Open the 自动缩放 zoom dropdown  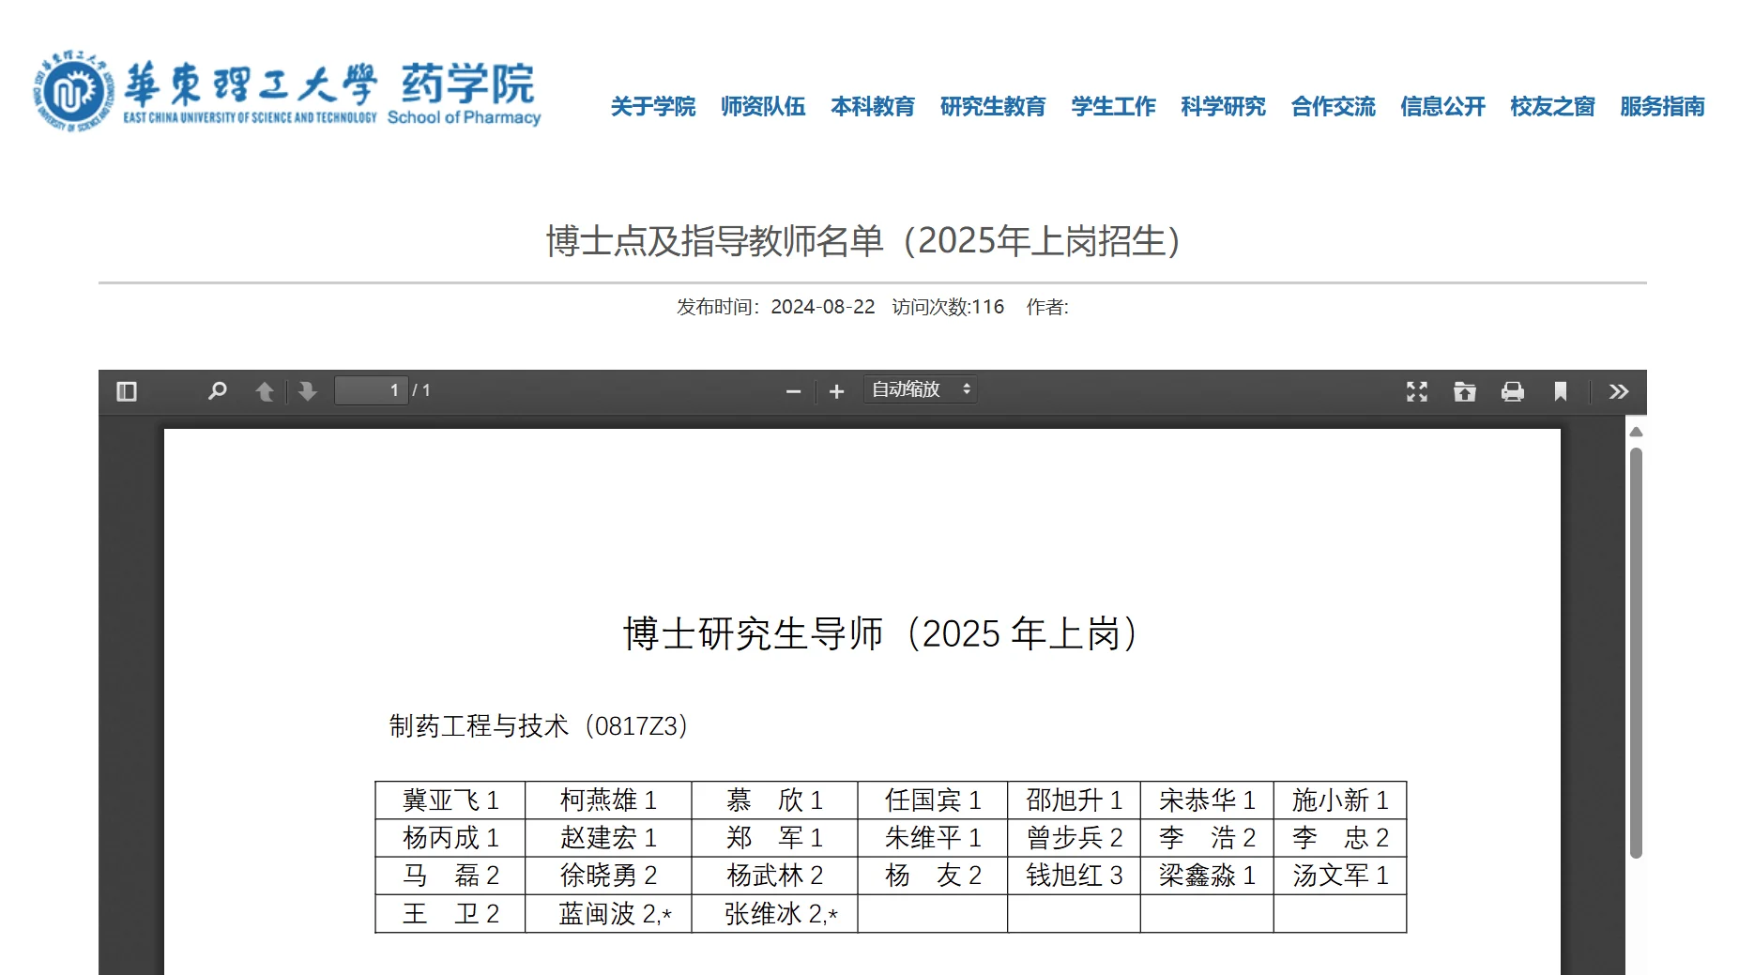pos(920,389)
